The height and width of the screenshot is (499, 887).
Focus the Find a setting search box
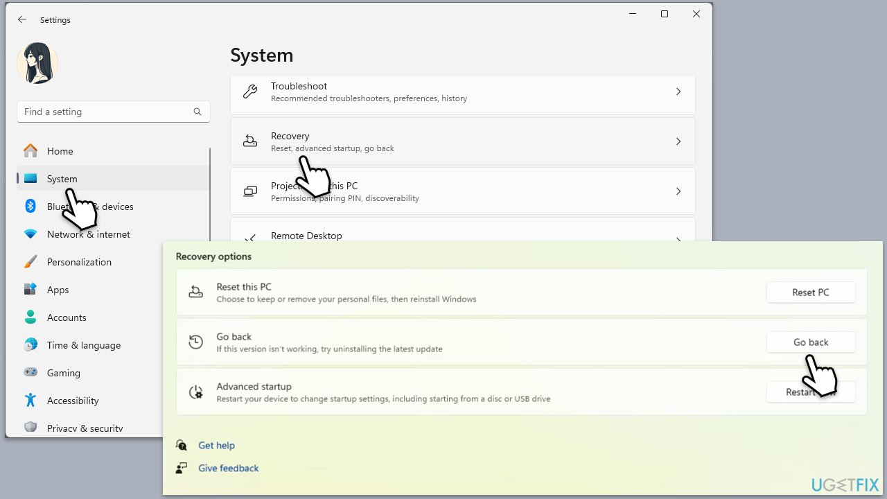point(114,112)
